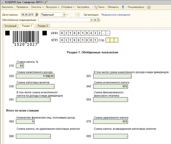This screenshot has height=144, width=171.
Task: Open lookup for Обособленное подразделение using the magnifier icon
Action: [99, 20]
